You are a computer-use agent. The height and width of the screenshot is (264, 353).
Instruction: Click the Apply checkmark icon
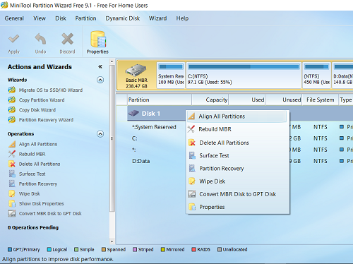tap(13, 39)
